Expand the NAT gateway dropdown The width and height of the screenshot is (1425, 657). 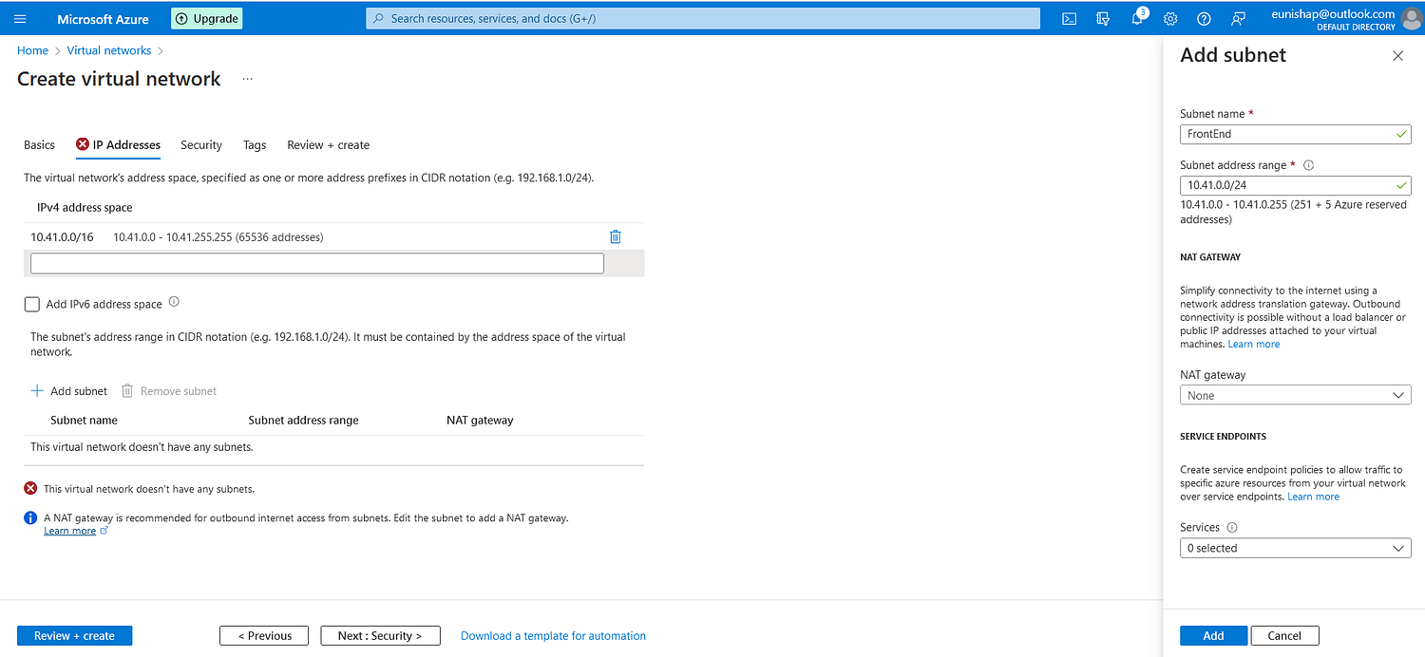pos(1295,395)
